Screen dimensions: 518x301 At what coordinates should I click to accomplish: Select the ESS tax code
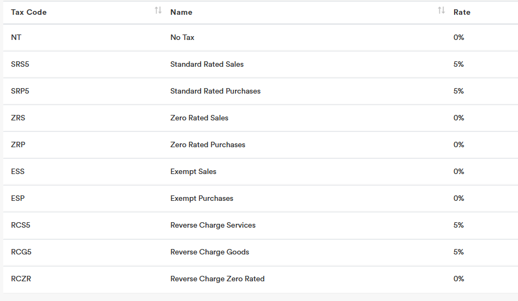(x=18, y=172)
